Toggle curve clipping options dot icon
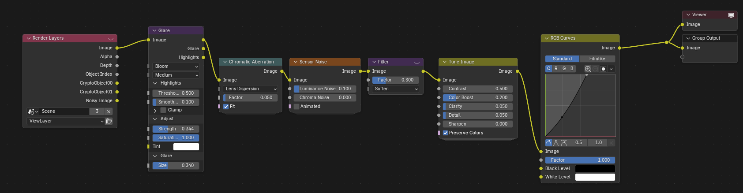 pos(603,69)
